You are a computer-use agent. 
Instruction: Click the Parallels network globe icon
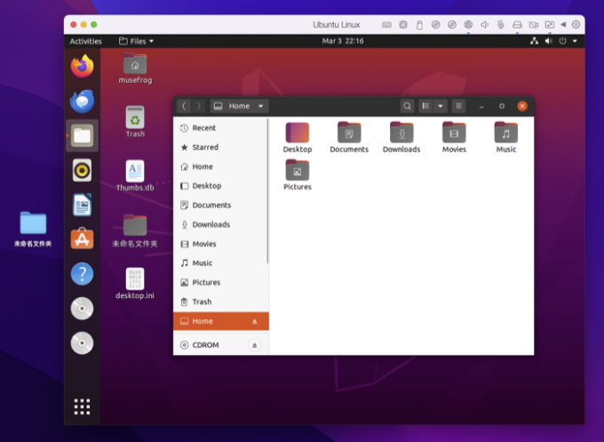468,25
